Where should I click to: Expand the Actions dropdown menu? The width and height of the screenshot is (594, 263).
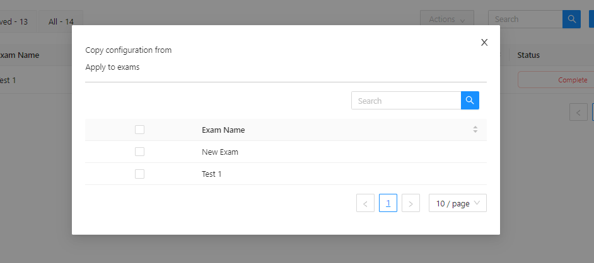(x=446, y=20)
